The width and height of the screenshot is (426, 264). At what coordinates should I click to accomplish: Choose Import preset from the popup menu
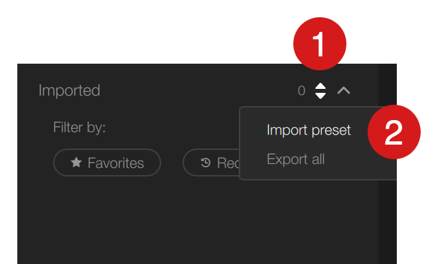(309, 130)
